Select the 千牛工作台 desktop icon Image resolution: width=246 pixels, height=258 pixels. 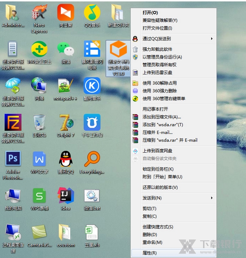(92, 126)
